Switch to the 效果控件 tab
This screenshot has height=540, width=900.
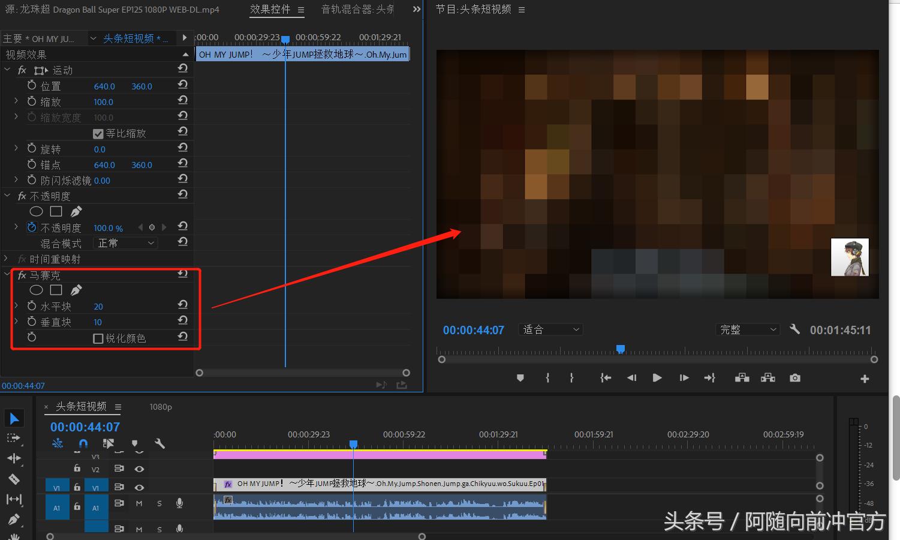click(x=271, y=9)
